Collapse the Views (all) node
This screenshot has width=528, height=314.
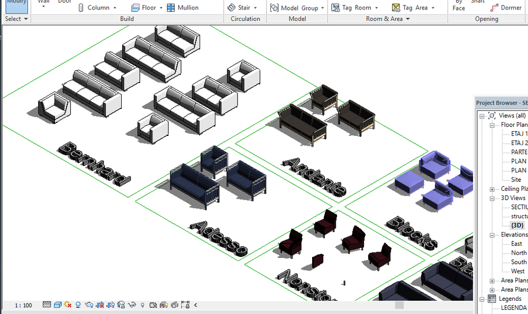(x=482, y=116)
